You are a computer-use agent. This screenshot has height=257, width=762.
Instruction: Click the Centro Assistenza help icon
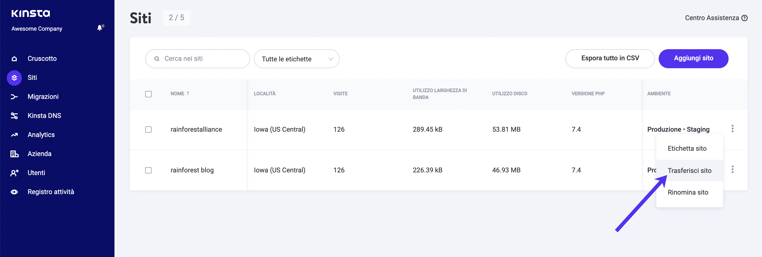[744, 18]
